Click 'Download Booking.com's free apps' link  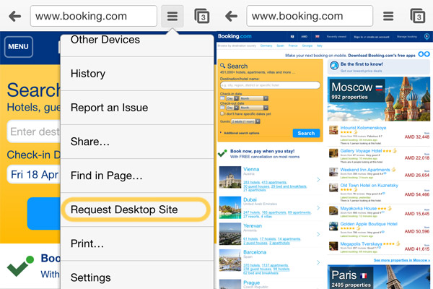381,56
